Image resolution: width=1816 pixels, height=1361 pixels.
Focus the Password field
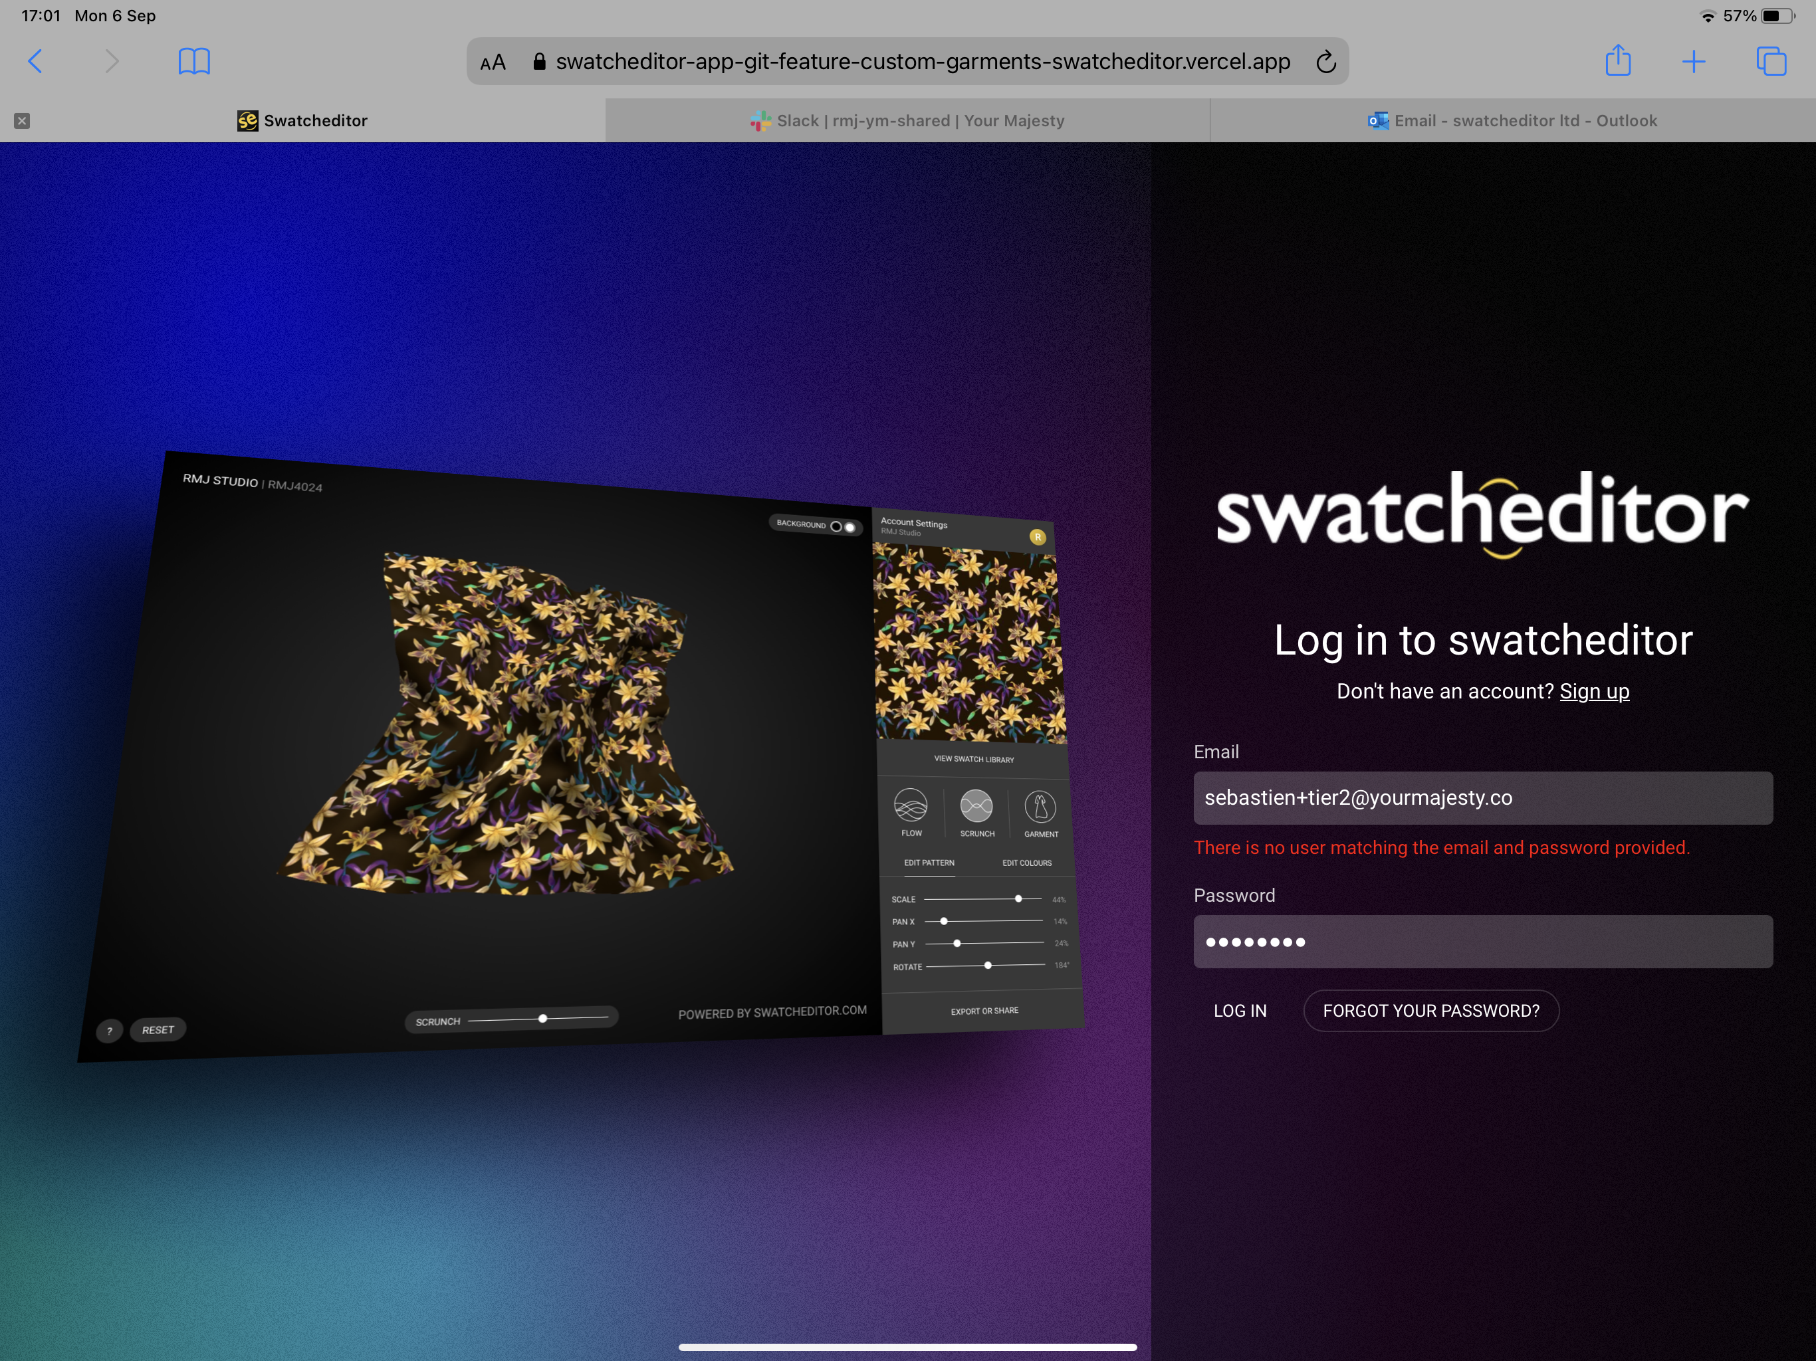click(x=1483, y=942)
